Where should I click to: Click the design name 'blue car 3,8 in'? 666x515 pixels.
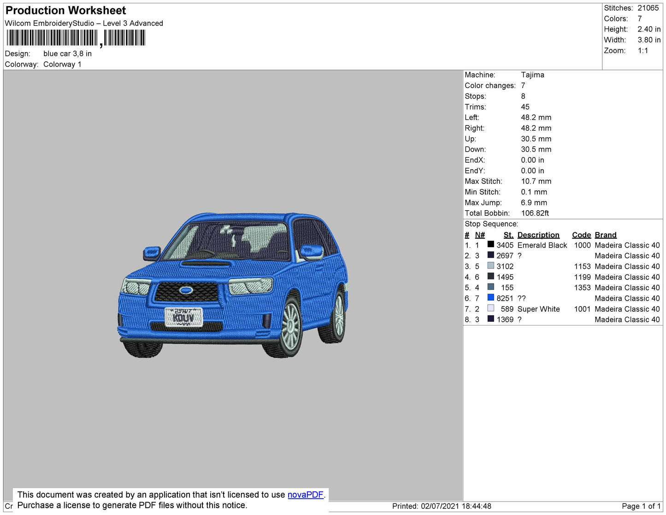[x=67, y=53]
